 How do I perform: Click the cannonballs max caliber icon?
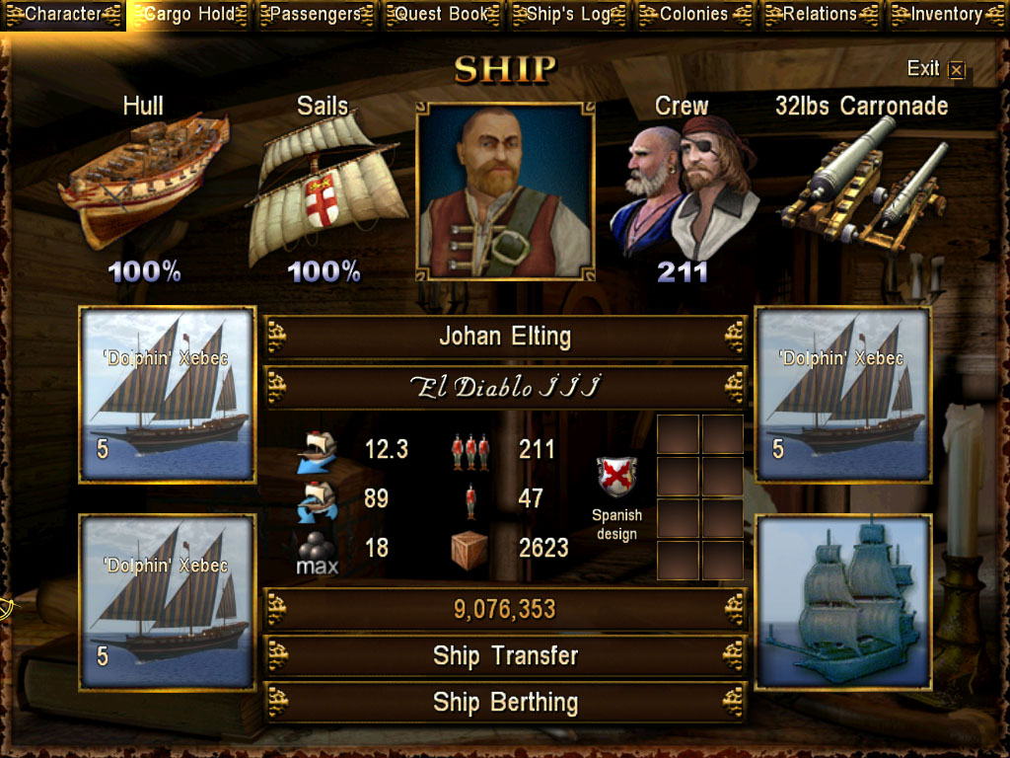point(317,553)
